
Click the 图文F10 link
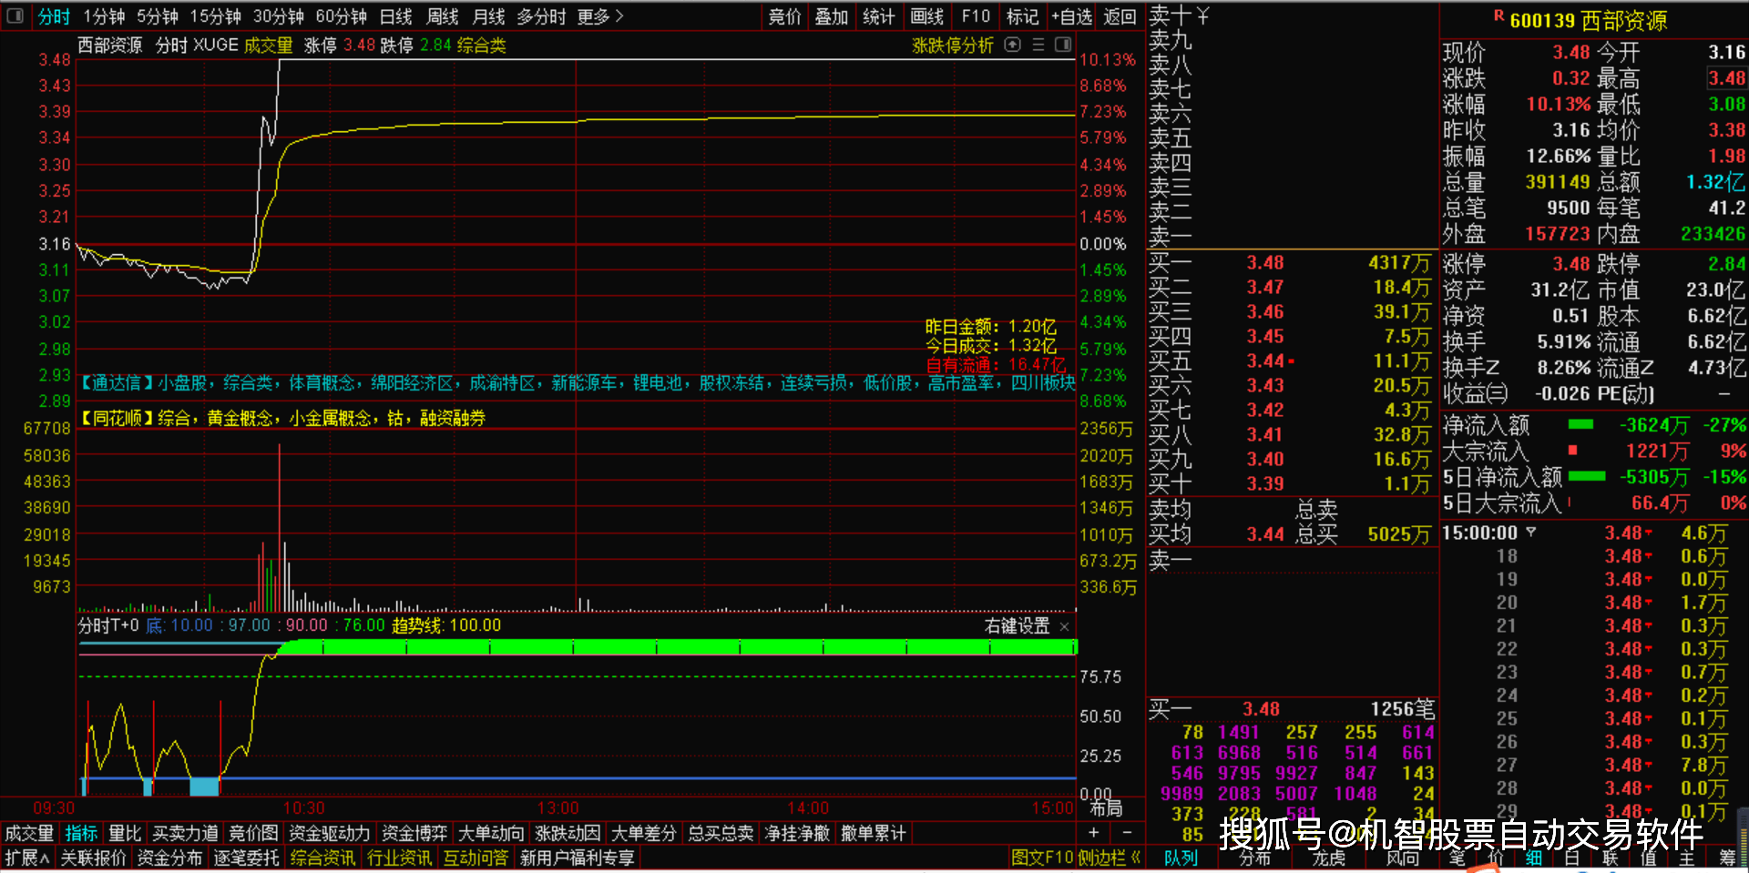tap(1042, 858)
